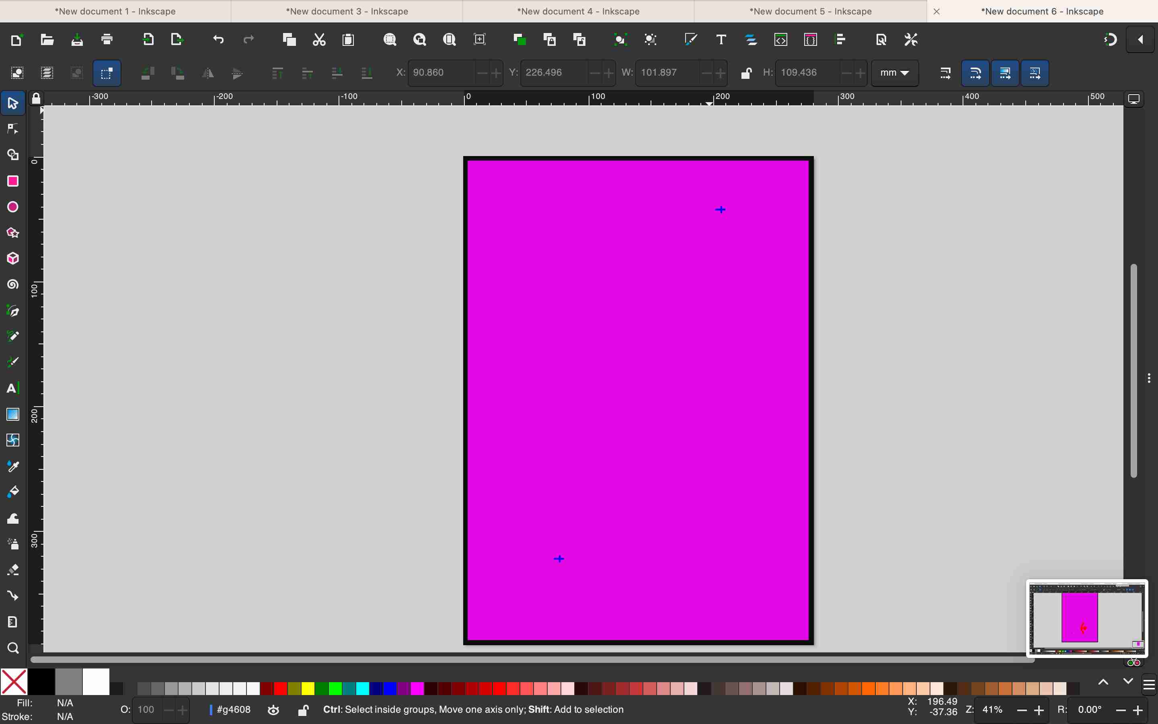Screen dimensions: 1158x724
Task: Select the Dropper color picker tool
Action: [x=13, y=466]
